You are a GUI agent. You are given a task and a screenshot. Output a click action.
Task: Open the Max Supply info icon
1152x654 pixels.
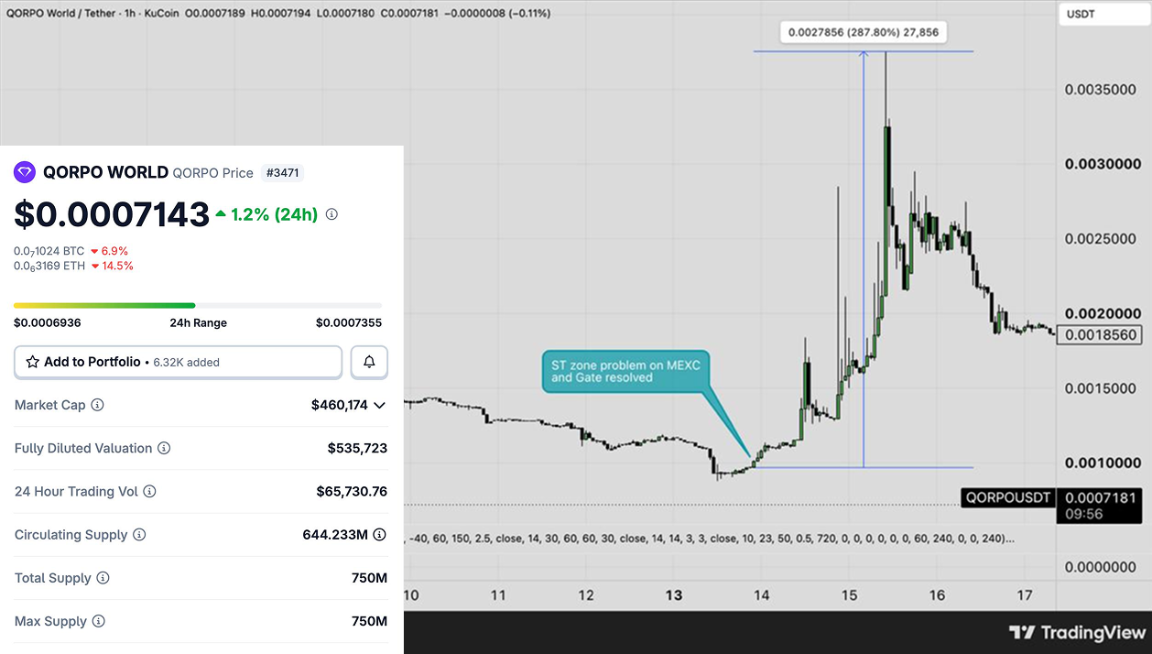coord(98,621)
